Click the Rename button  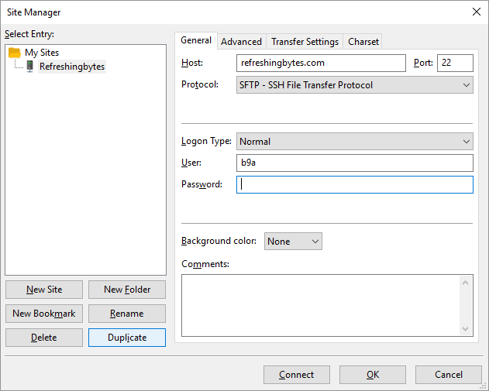tap(127, 314)
